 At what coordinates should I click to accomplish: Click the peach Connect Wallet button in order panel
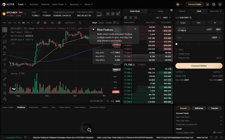[199, 66]
